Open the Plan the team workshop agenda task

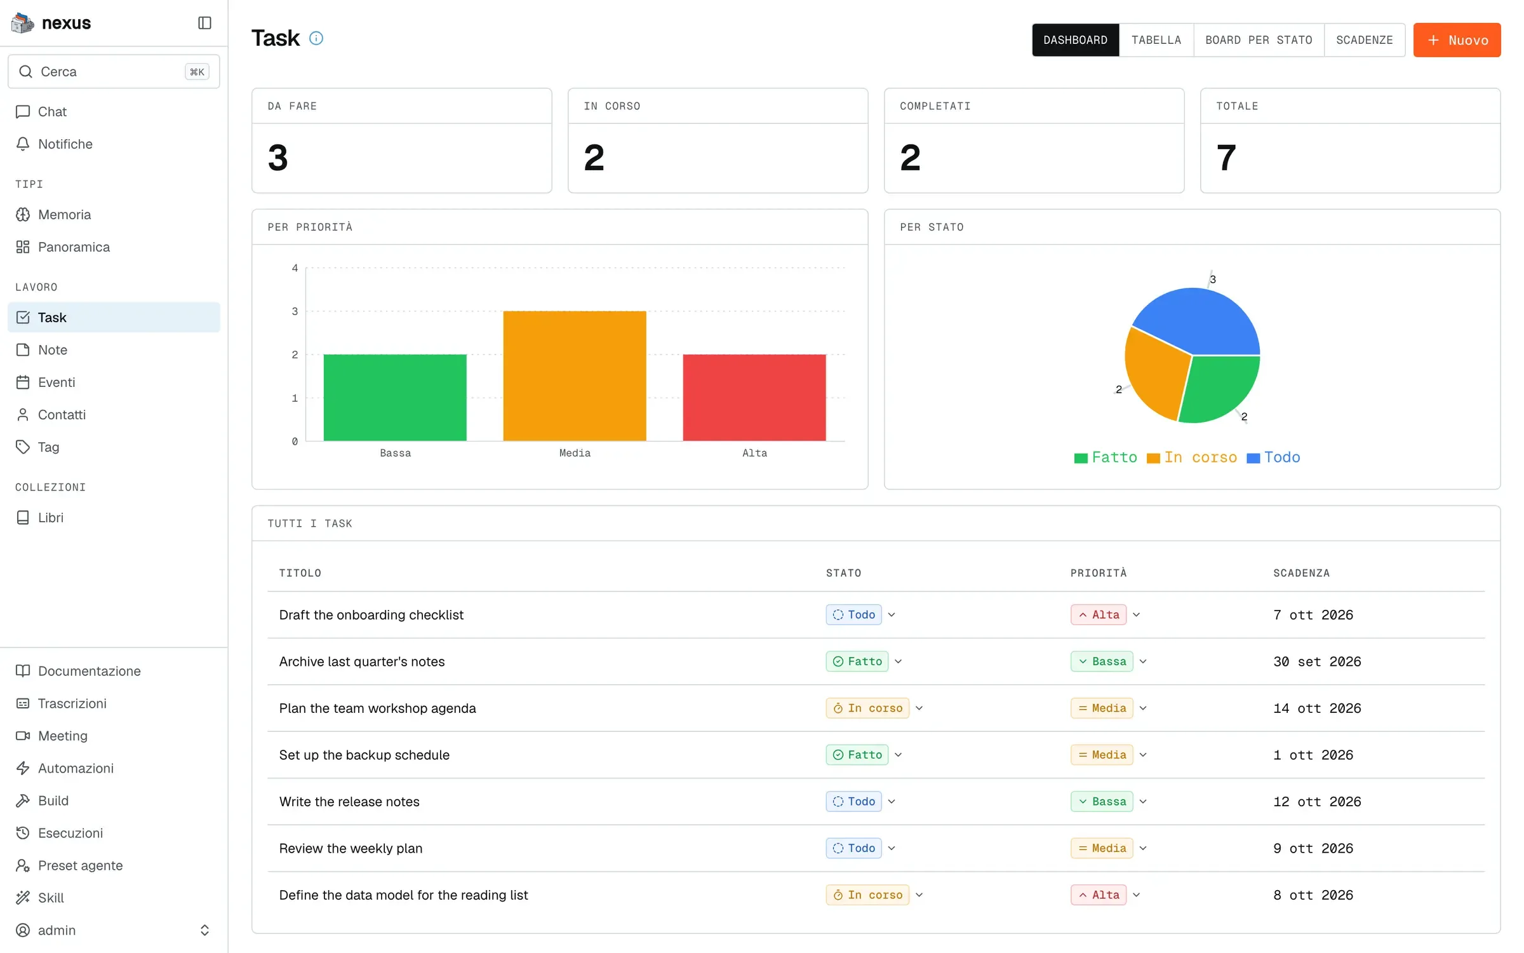(377, 708)
